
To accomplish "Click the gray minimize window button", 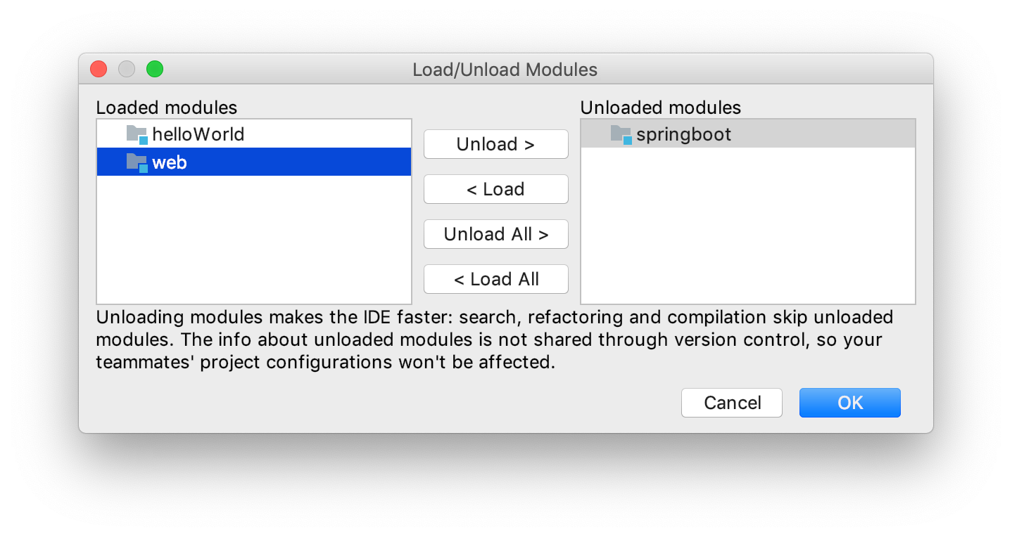I will 127,69.
